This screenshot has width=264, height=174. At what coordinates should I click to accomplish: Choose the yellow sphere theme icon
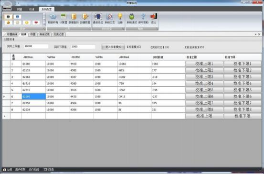pyautogui.click(x=27, y=22)
